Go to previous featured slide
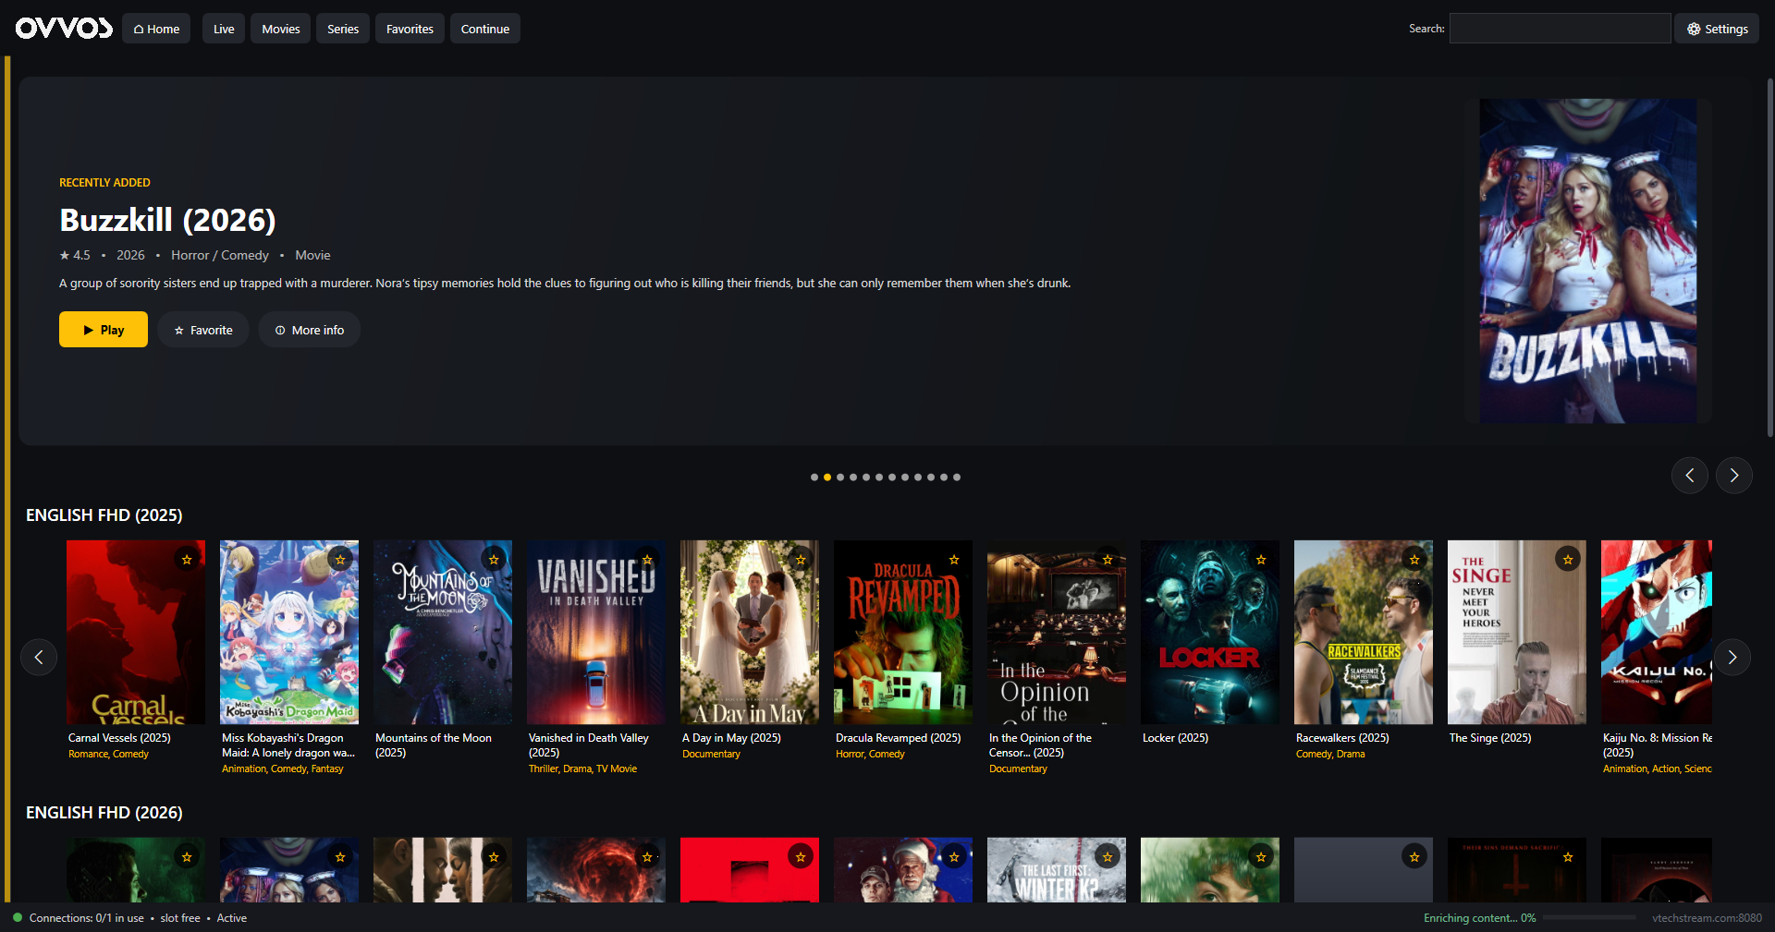 coord(1690,476)
